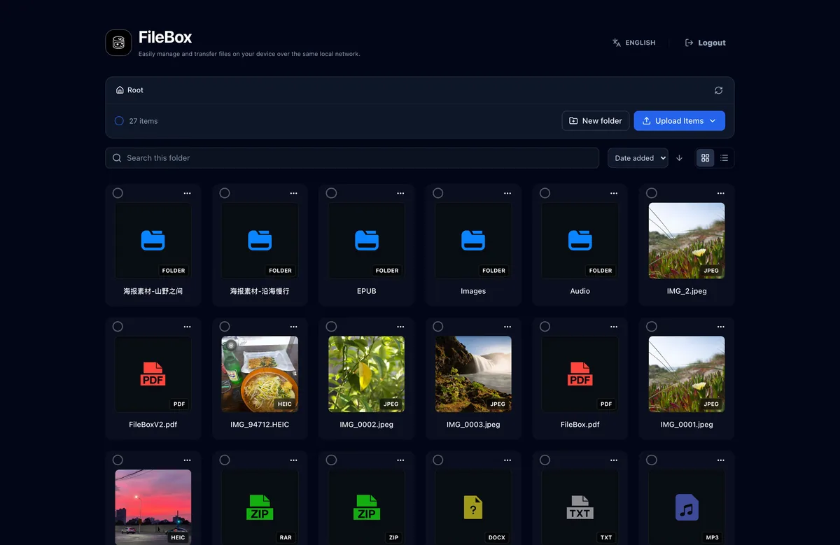
Task: Select the IMG_94712.HEIC checkbox
Action: coord(225,327)
